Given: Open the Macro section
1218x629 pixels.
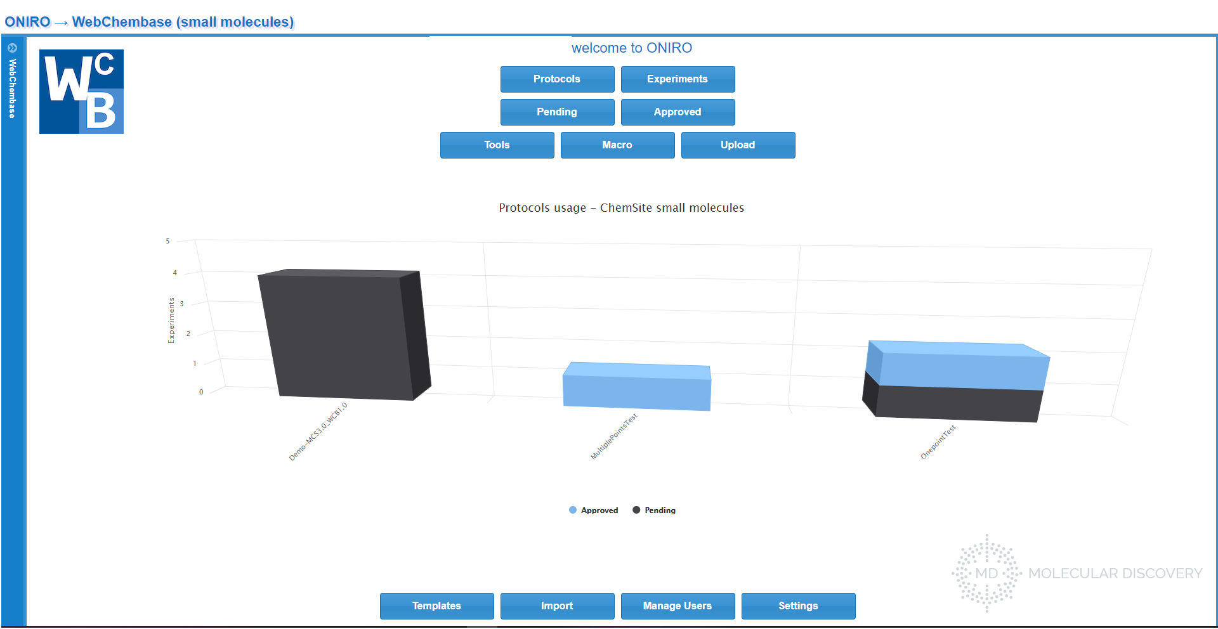Looking at the screenshot, I should click(x=617, y=145).
